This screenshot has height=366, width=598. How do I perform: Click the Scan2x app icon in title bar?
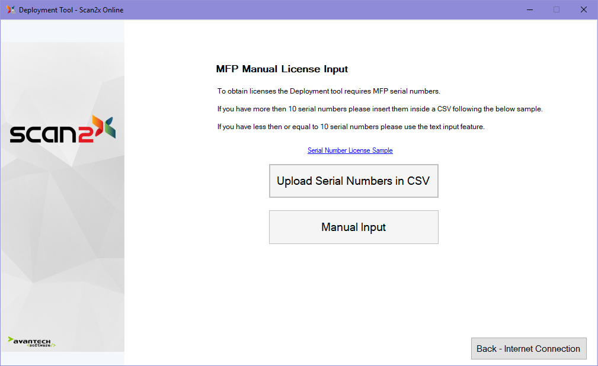pos(11,9)
